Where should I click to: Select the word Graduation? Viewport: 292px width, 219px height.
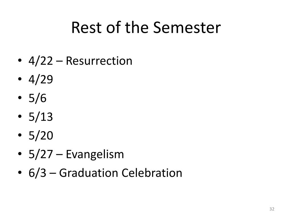89,173
